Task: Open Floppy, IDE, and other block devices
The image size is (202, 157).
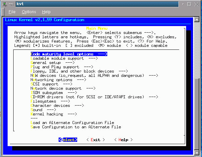Action: [x=79, y=71]
